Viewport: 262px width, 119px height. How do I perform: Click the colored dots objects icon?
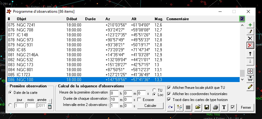[x=179, y=108]
